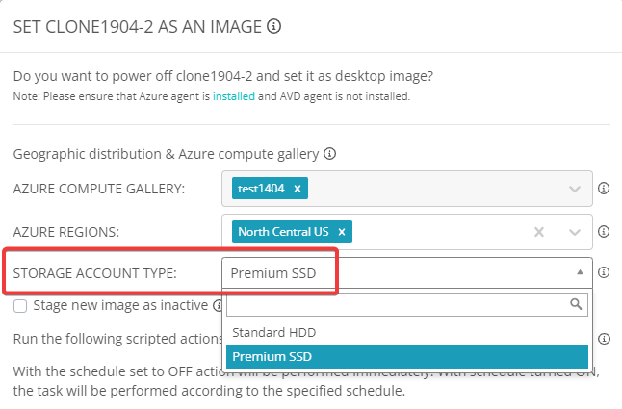Click the magnifier icon in dropdown search box
622x409 pixels.
(x=577, y=304)
